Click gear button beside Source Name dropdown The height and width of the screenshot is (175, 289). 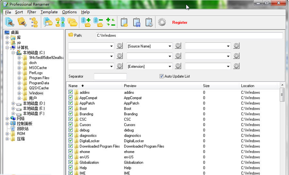(178, 46)
